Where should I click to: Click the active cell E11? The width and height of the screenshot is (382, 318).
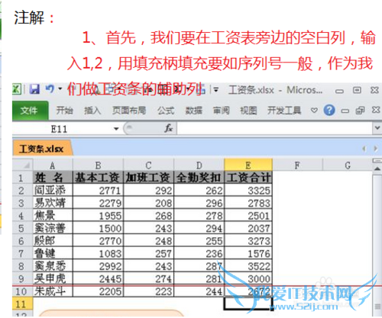point(248,304)
